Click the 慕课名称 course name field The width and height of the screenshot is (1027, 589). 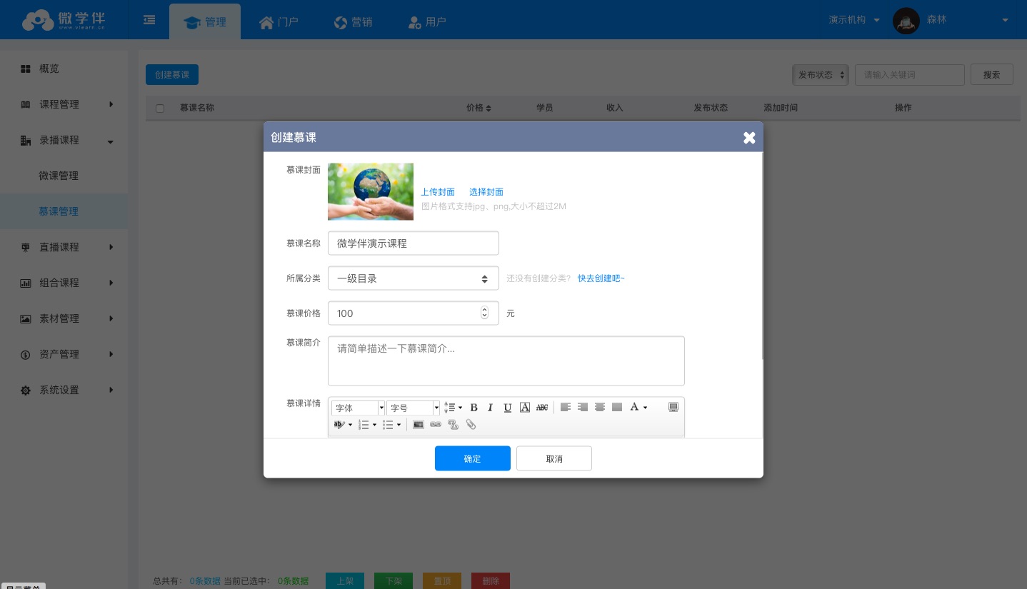point(414,243)
